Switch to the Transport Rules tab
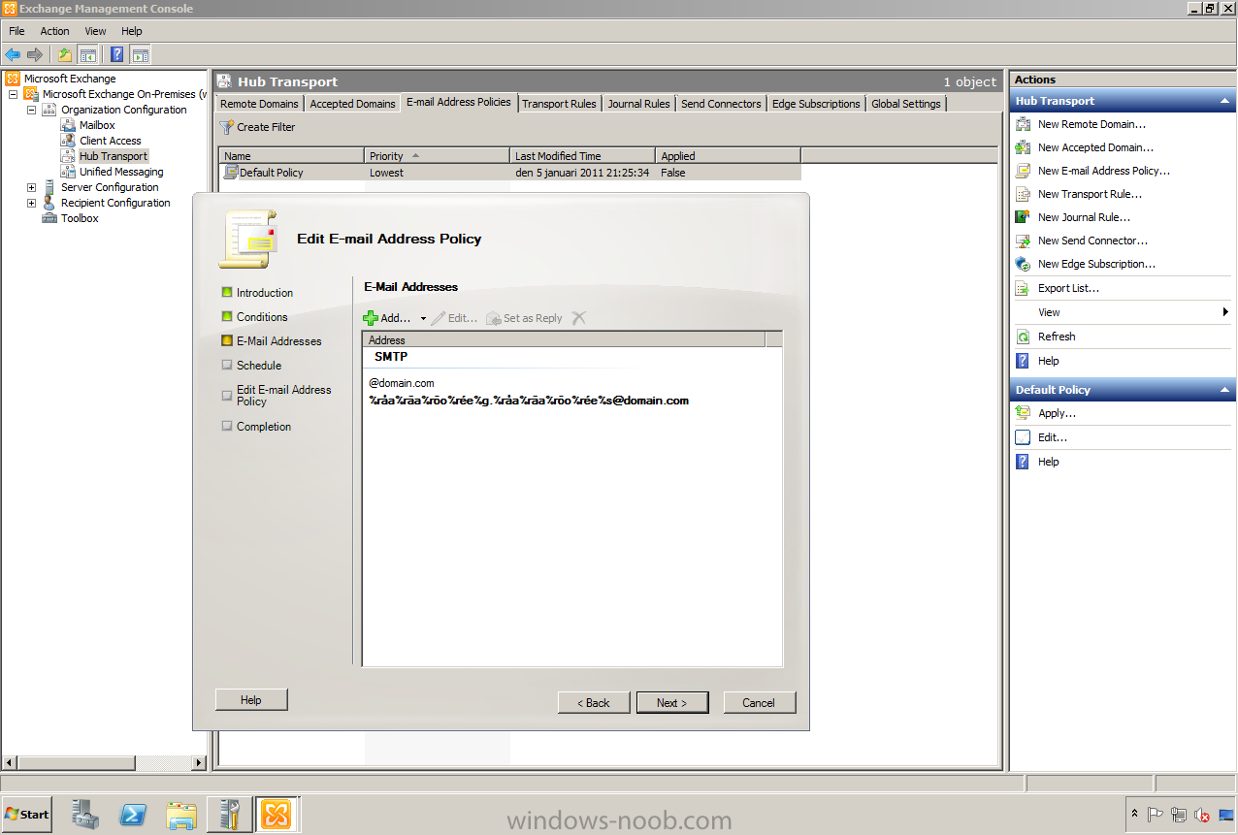The image size is (1238, 835). pyautogui.click(x=559, y=104)
